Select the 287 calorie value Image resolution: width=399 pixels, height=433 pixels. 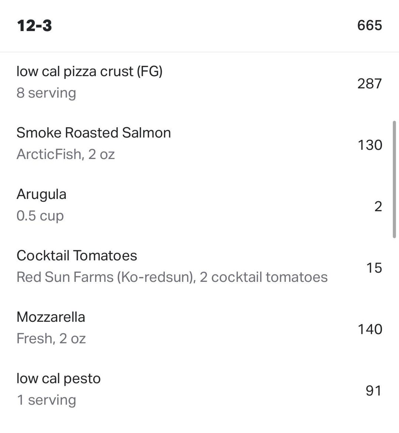pyautogui.click(x=369, y=84)
